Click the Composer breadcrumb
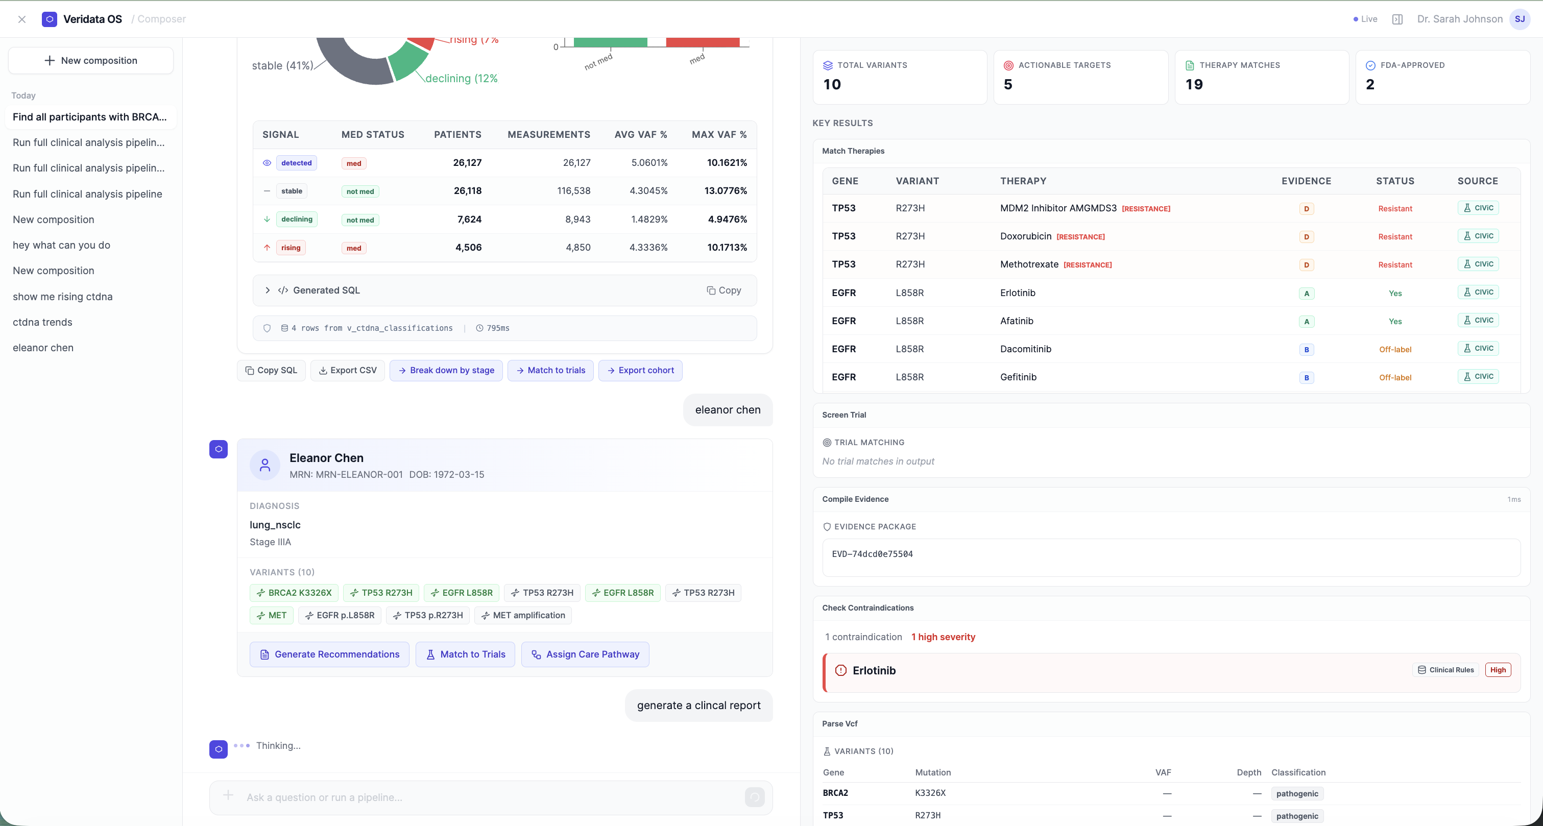 click(161, 19)
